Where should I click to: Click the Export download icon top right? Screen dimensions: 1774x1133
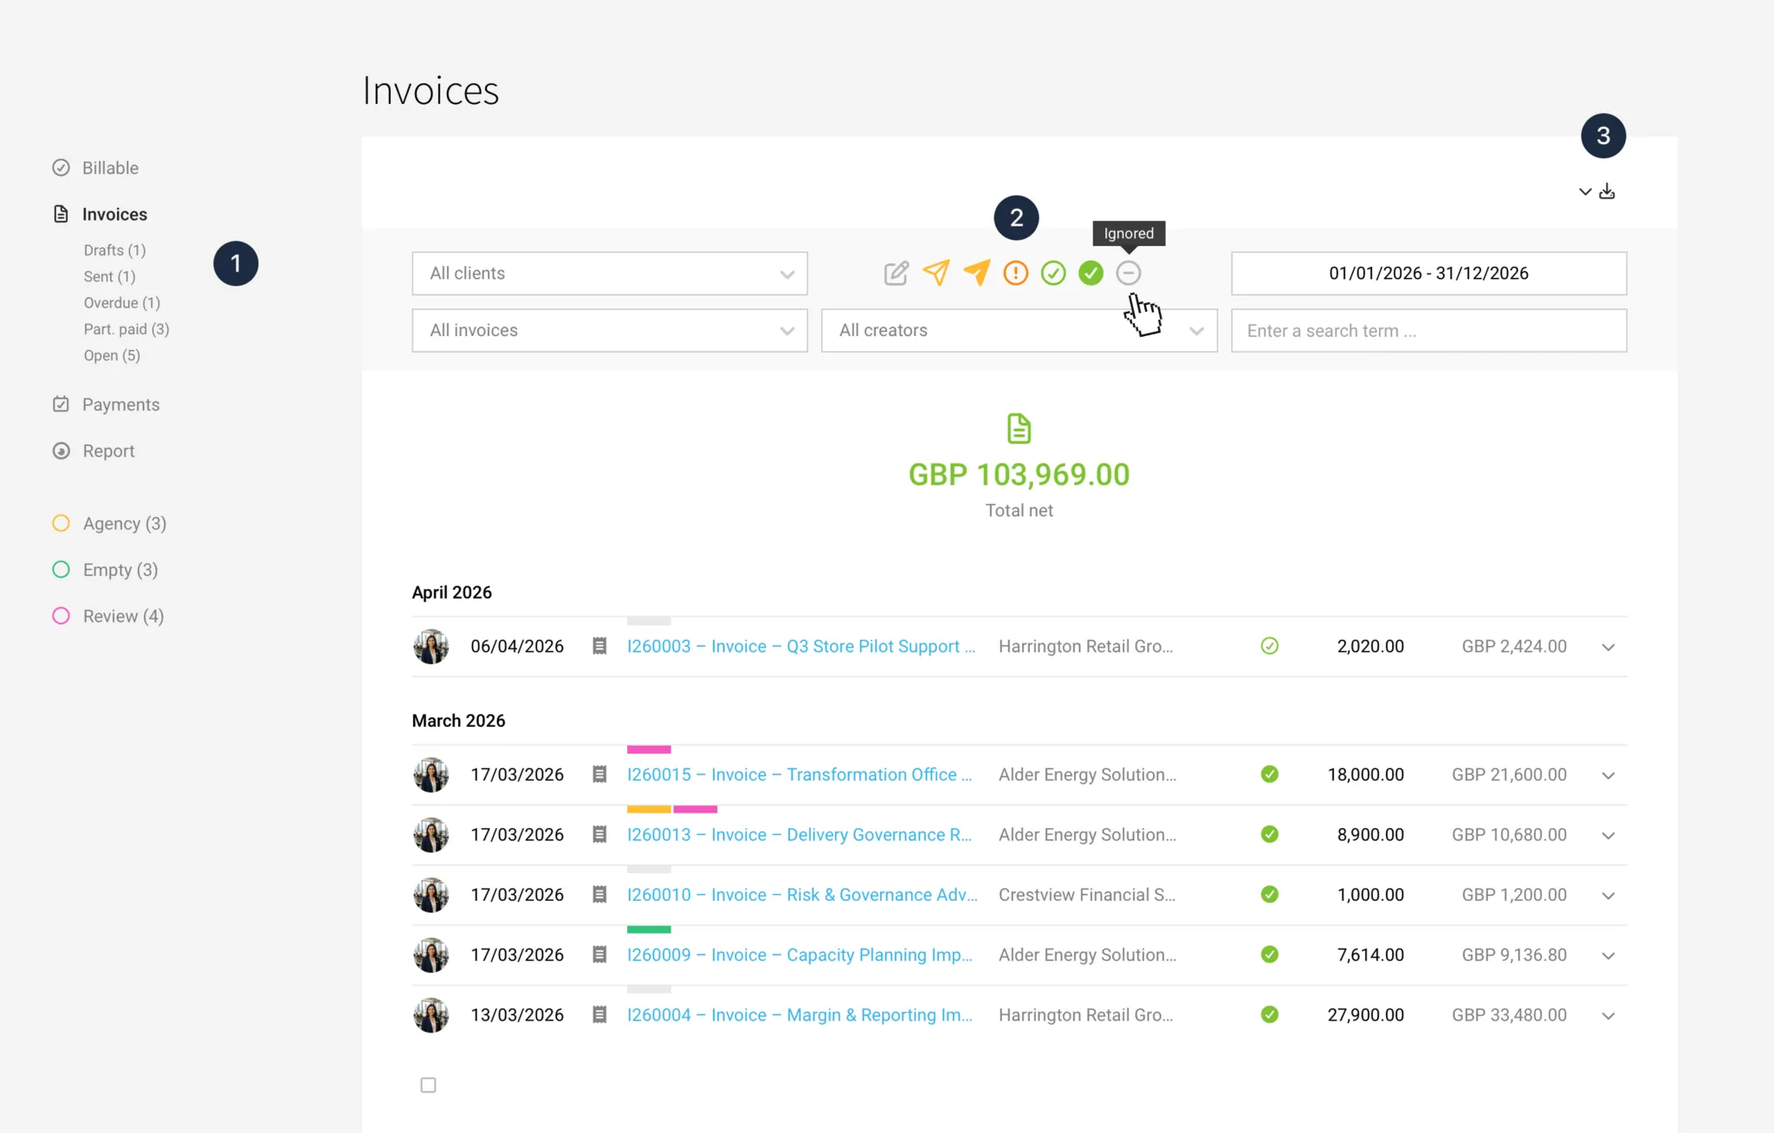(1608, 191)
